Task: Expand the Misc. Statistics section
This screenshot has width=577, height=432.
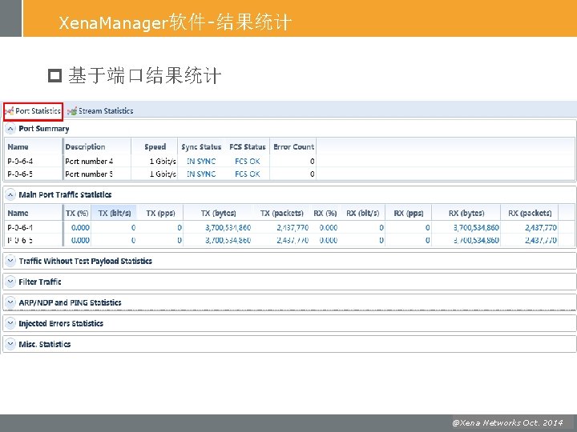Action: pyautogui.click(x=10, y=344)
